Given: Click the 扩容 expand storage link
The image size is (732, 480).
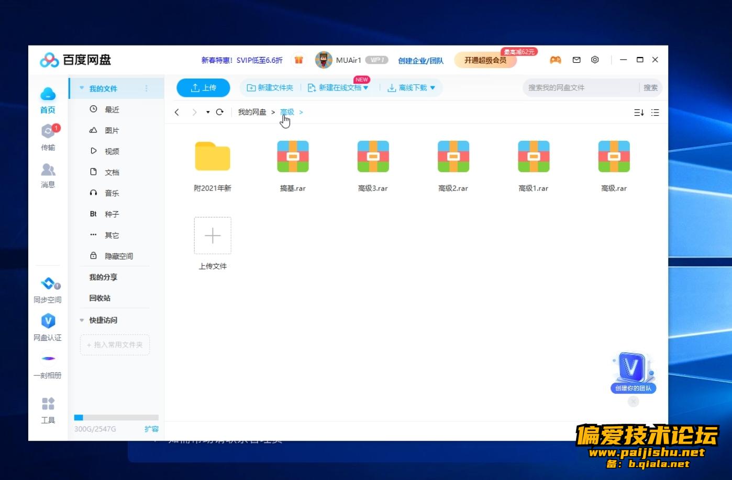Looking at the screenshot, I should pos(151,429).
